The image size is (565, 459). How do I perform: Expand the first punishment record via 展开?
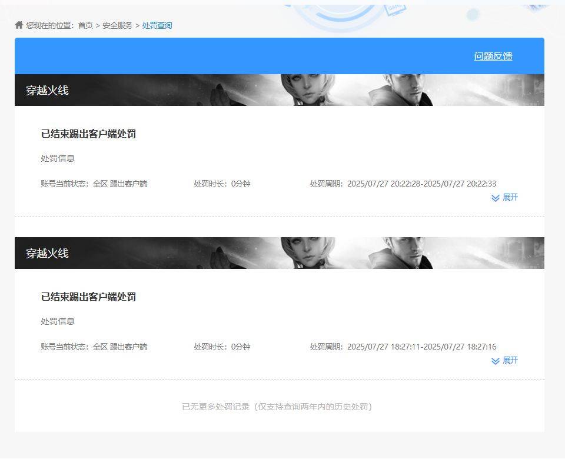[510, 198]
